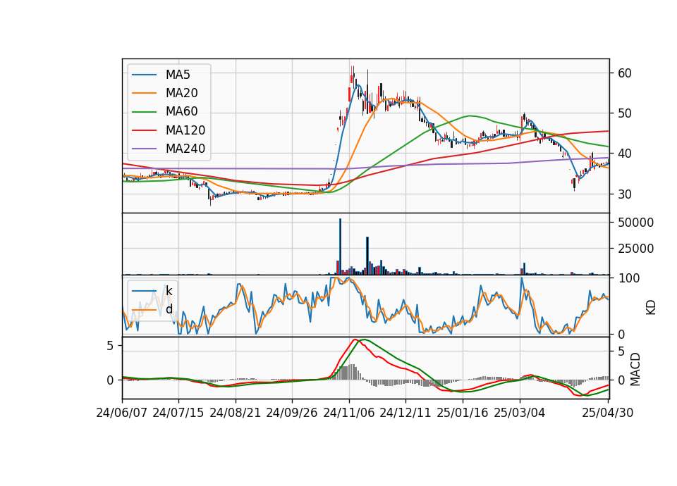
Task: Click the MA5 legend label
Action: 178,75
